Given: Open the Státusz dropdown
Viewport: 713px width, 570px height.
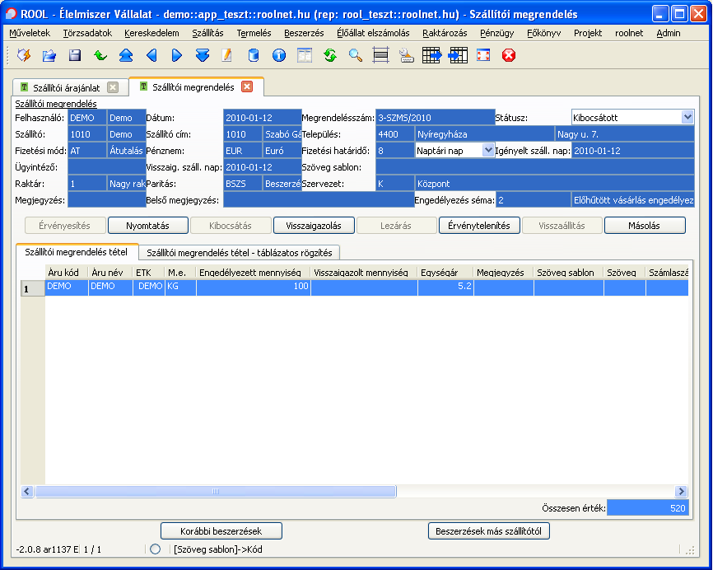Looking at the screenshot, I should 687,117.
